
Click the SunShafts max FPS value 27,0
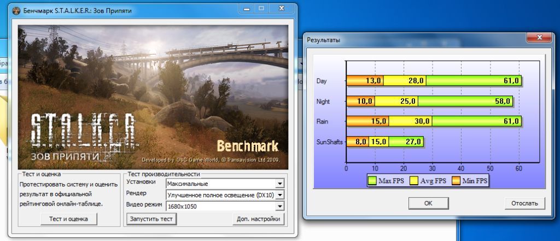point(414,142)
